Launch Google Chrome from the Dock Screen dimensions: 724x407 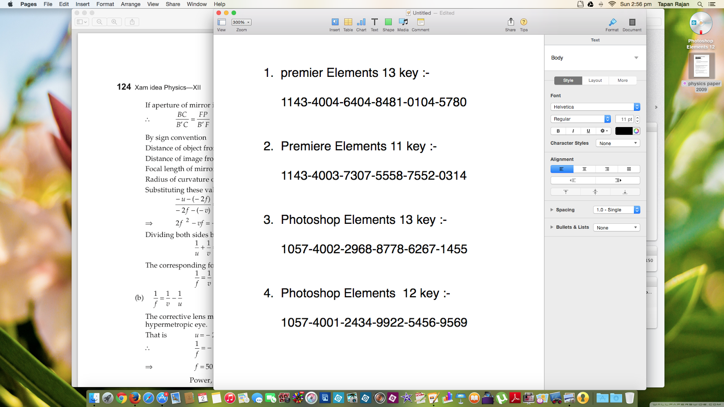[x=121, y=398]
